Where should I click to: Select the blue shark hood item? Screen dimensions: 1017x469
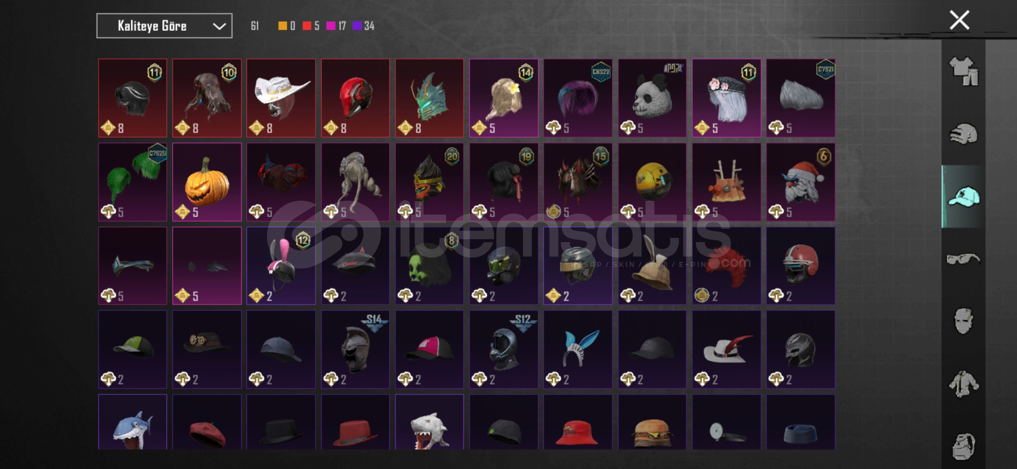pyautogui.click(x=133, y=422)
